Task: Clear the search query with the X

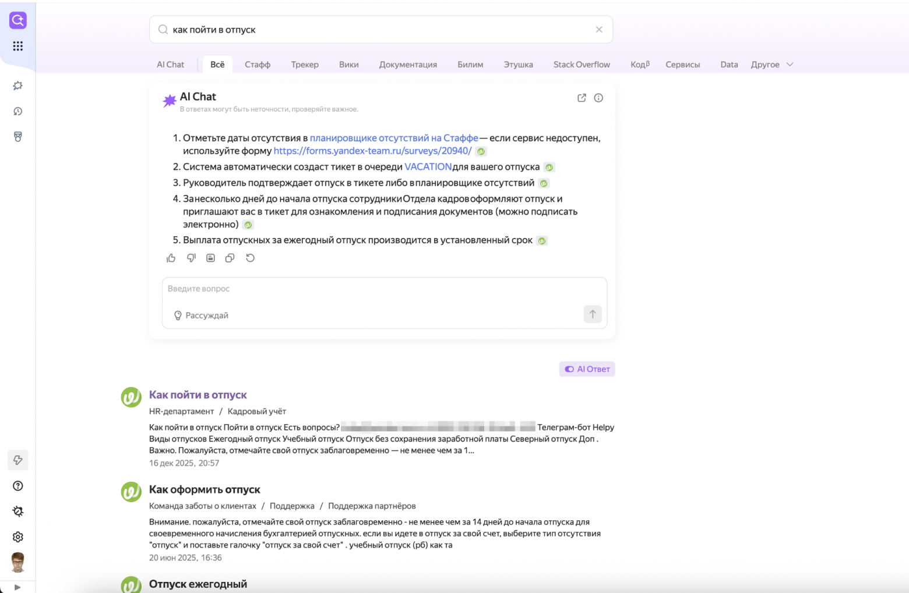Action: 599,30
